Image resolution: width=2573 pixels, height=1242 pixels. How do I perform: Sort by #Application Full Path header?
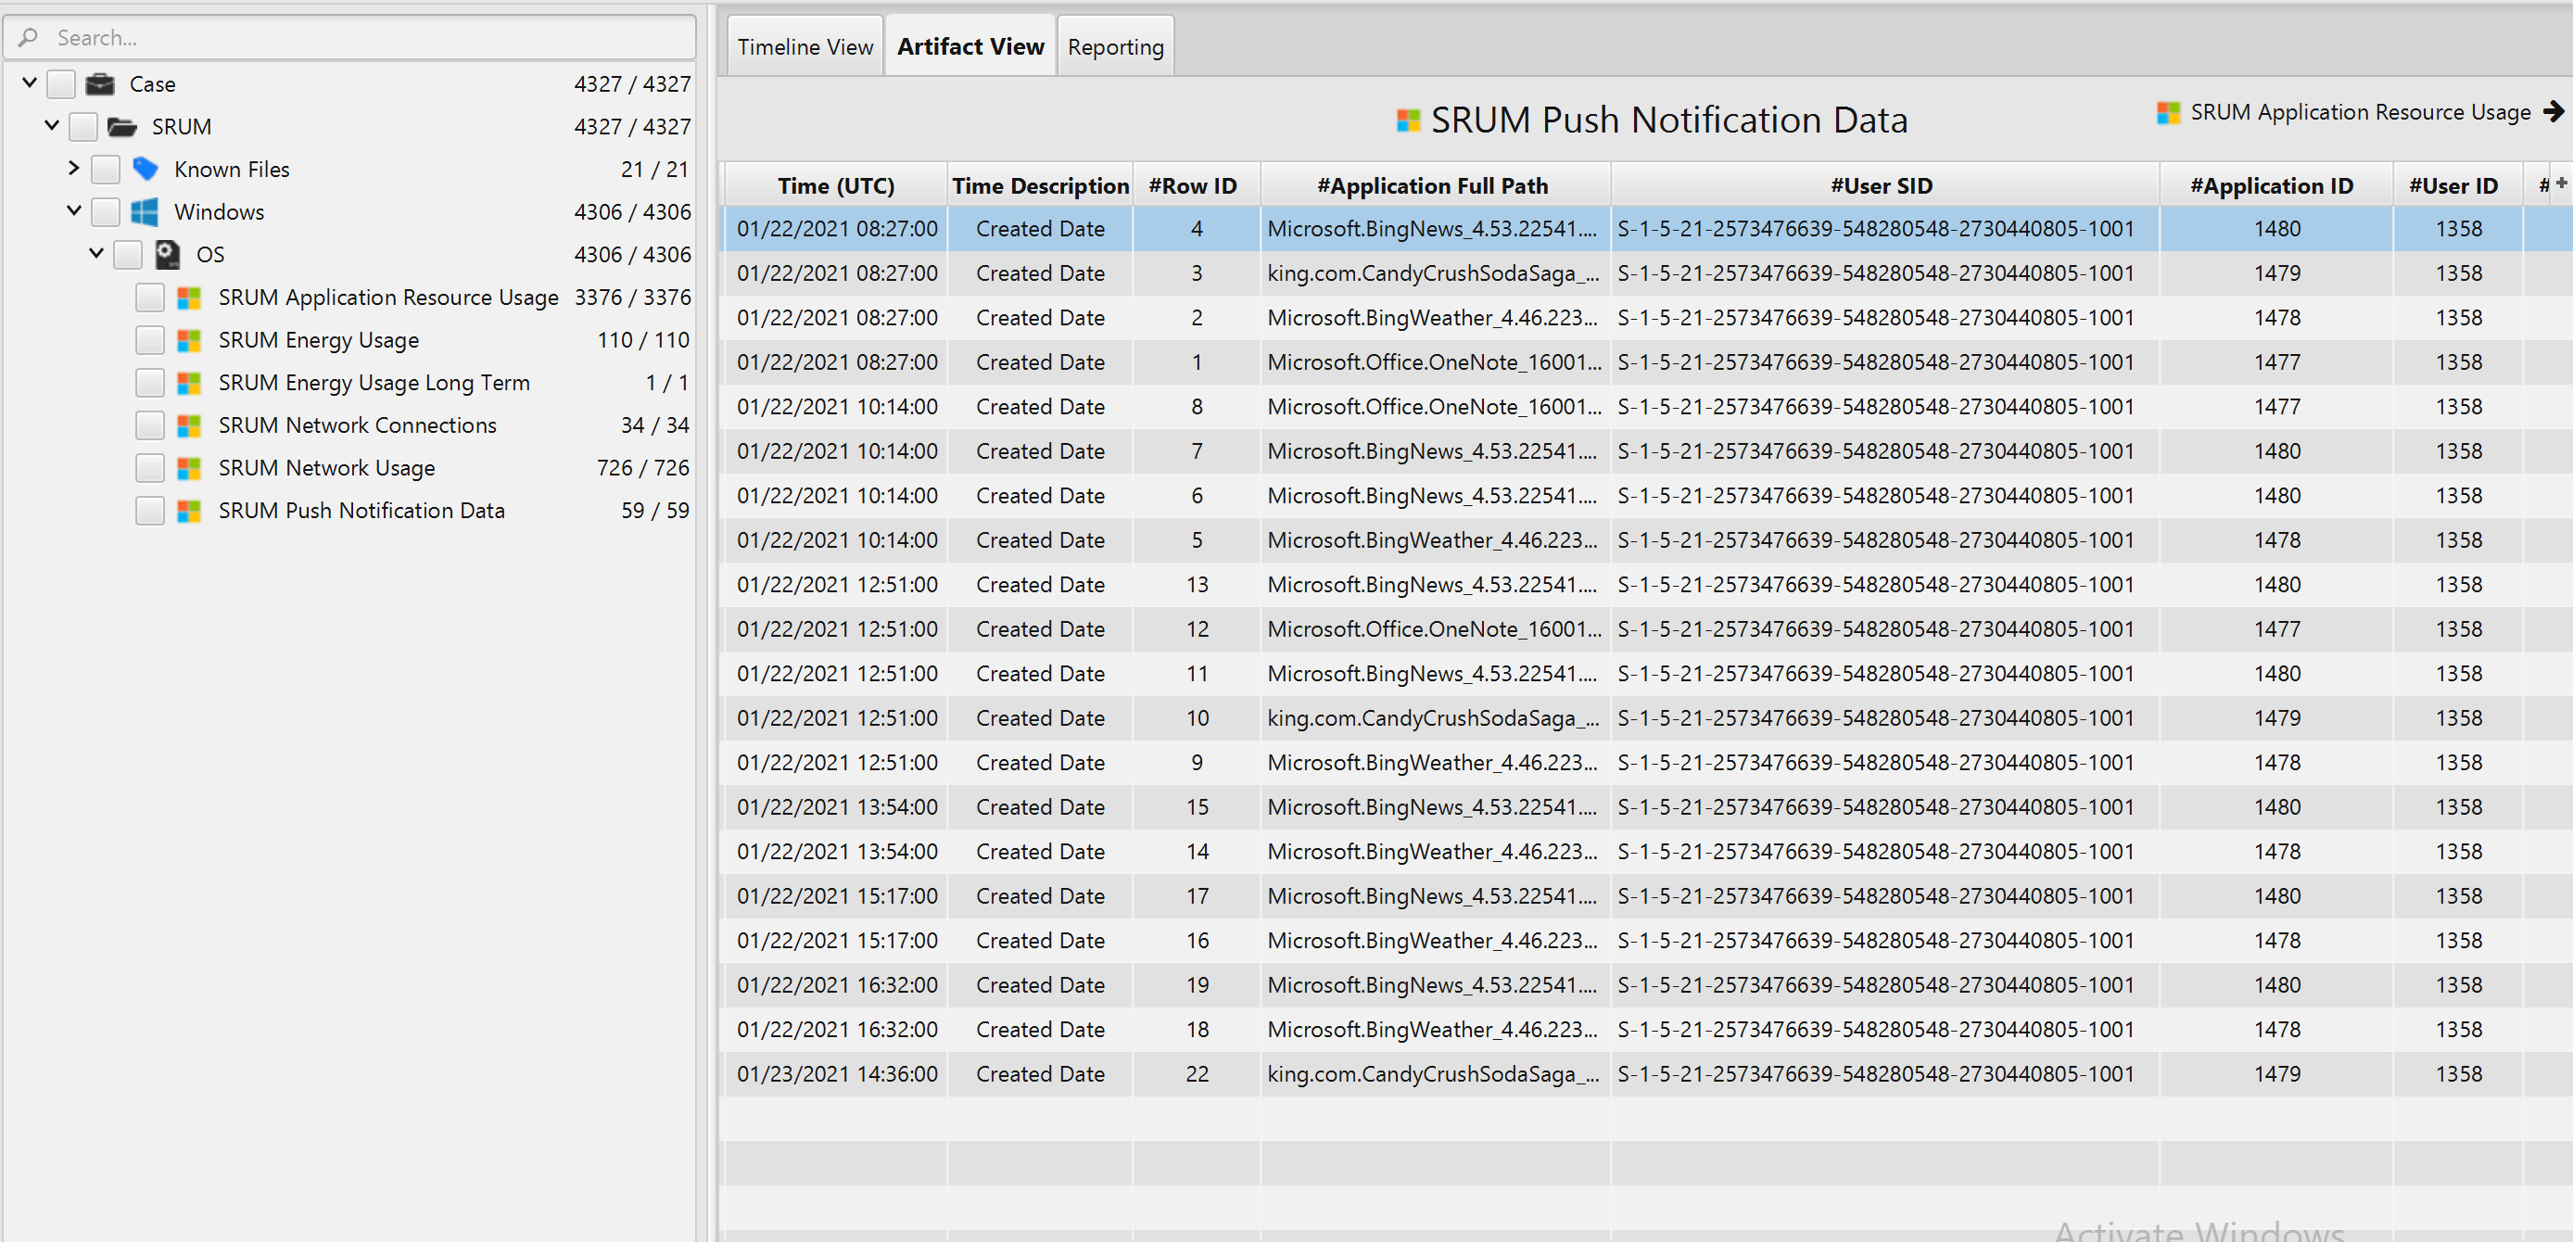click(x=1434, y=186)
